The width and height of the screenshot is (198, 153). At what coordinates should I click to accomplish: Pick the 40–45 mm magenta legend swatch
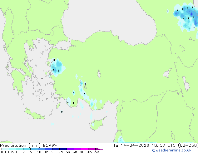pos(85,149)
